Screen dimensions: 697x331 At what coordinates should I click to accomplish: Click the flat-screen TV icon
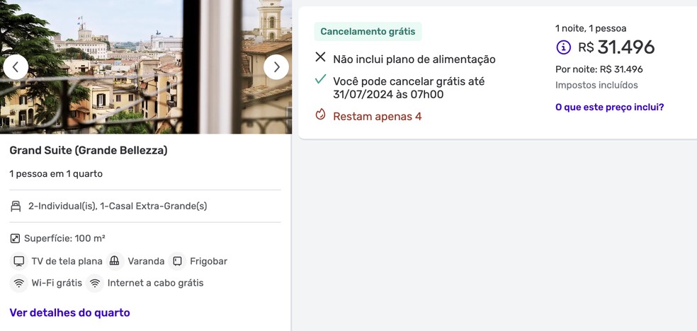point(18,262)
